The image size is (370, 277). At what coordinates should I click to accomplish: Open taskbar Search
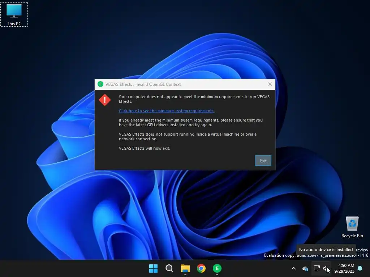pos(169,268)
